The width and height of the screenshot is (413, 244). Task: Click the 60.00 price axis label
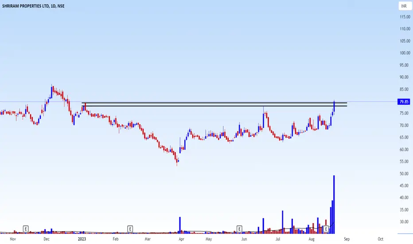click(x=405, y=150)
